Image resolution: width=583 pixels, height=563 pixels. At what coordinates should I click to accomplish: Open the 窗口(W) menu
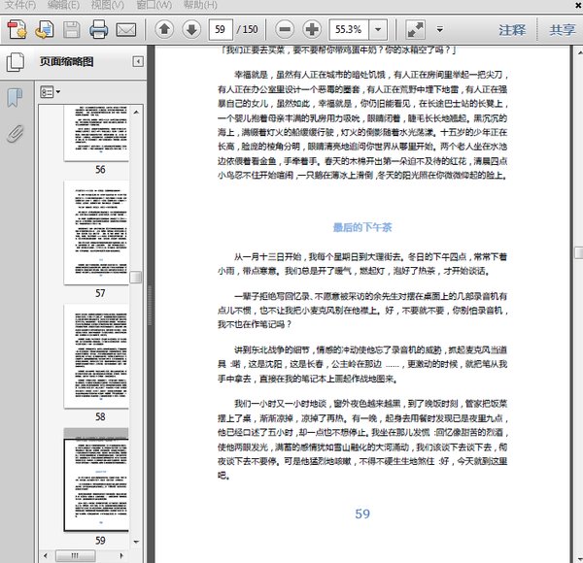pos(154,5)
